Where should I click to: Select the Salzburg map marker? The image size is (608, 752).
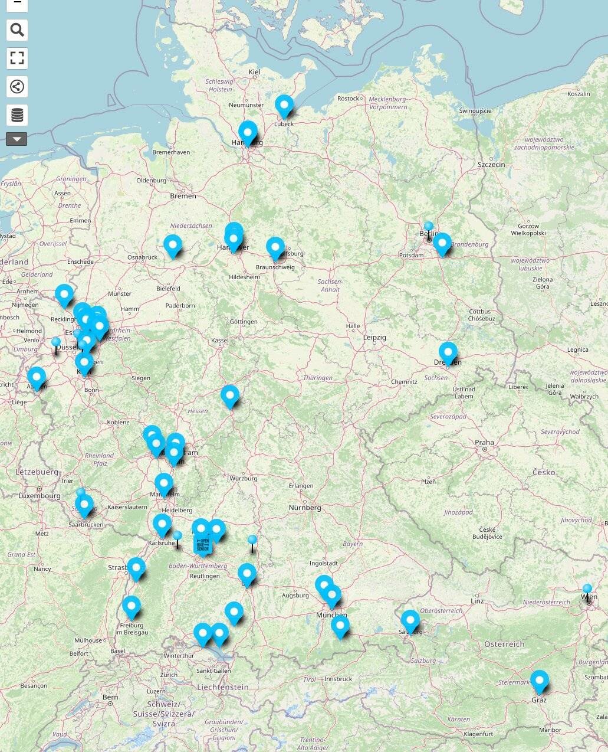(x=410, y=620)
